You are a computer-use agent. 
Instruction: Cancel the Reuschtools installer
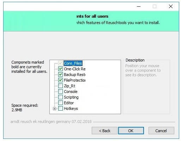pyautogui.click(x=161, y=131)
